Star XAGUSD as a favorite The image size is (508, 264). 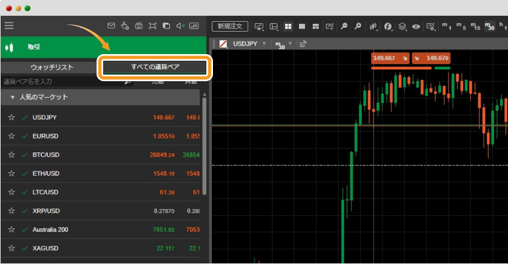12,248
